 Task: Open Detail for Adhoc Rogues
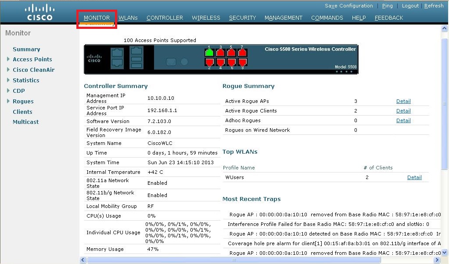(403, 120)
